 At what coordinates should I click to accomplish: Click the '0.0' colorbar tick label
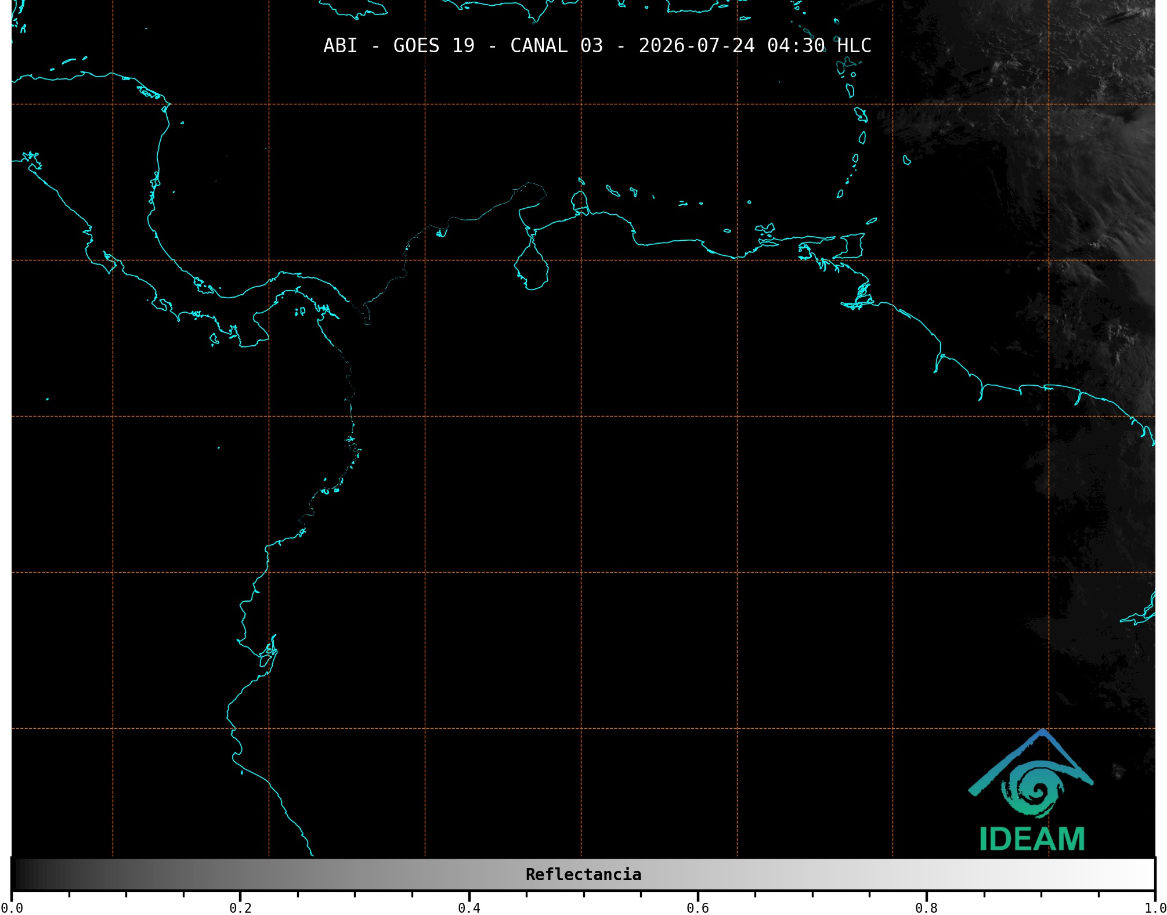point(12,908)
